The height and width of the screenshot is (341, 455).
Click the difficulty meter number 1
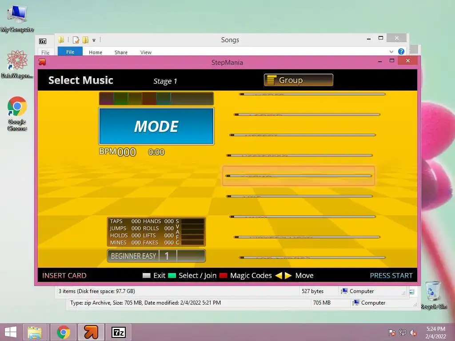coord(167,256)
